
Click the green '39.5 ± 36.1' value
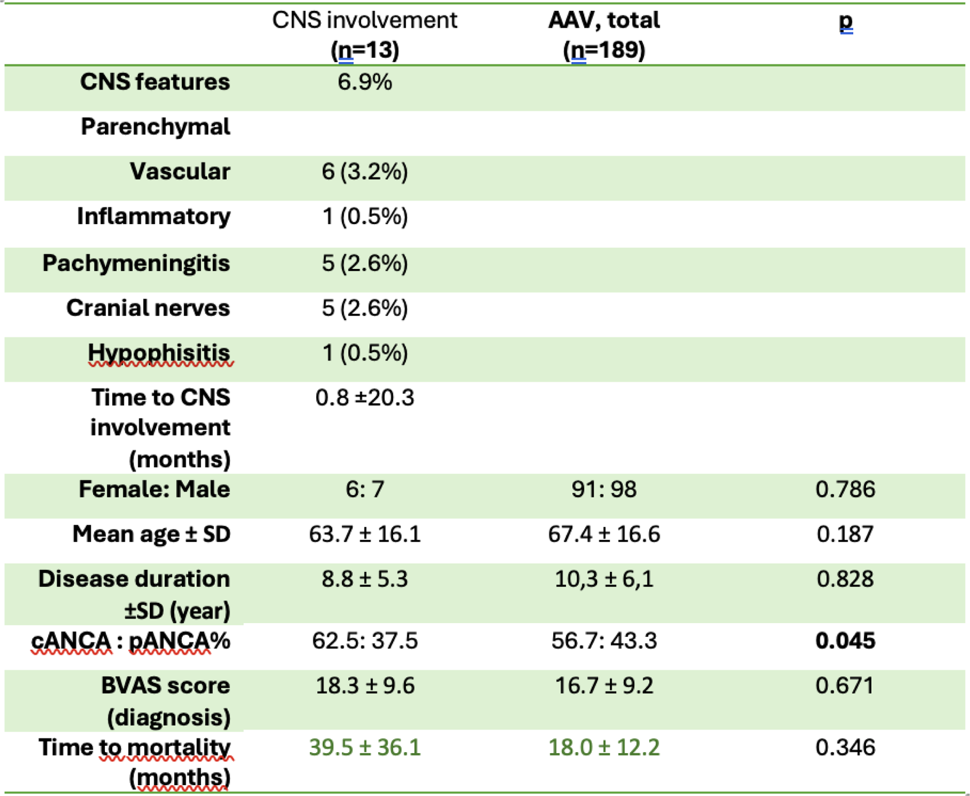pyautogui.click(x=364, y=747)
